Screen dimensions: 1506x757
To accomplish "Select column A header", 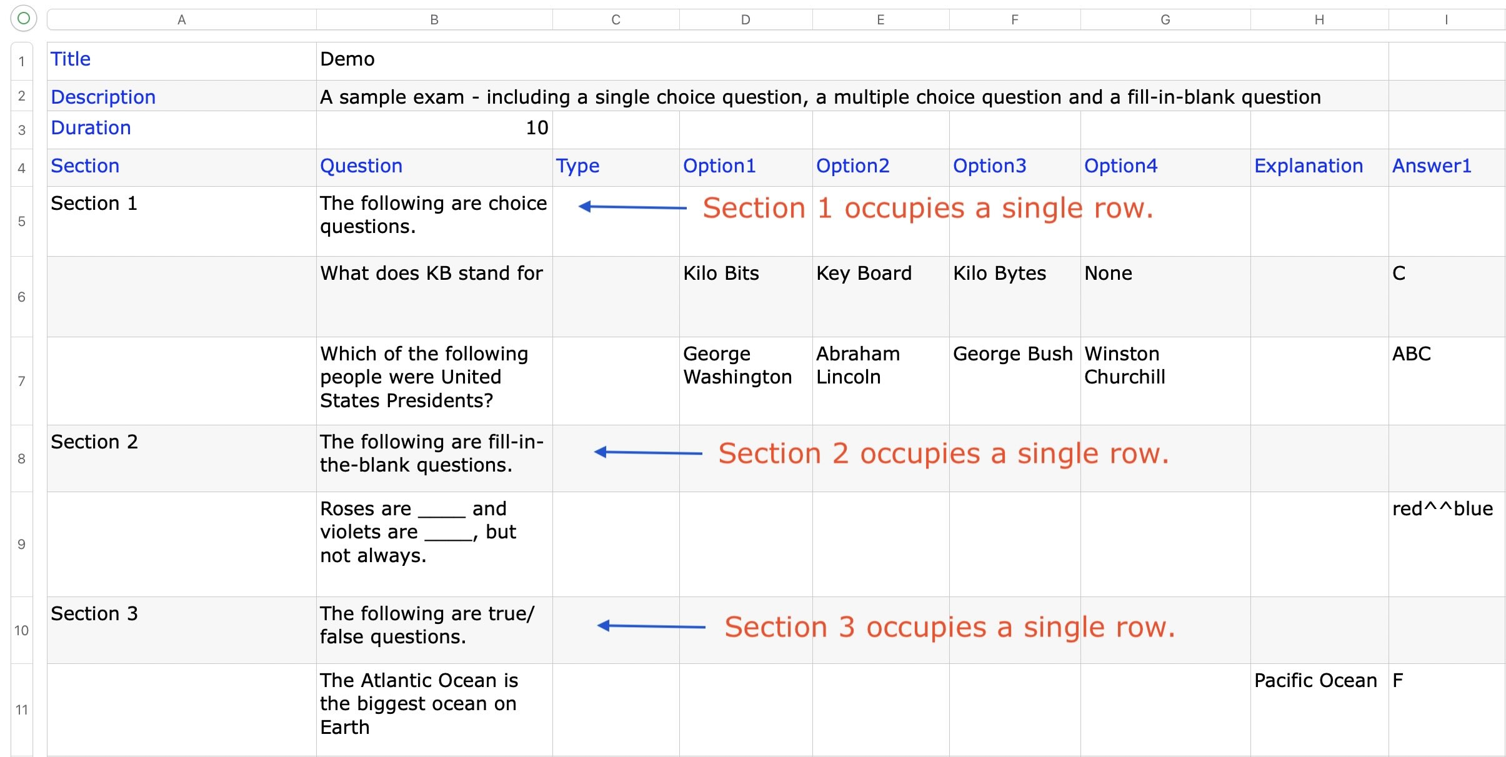I will pyautogui.click(x=181, y=20).
